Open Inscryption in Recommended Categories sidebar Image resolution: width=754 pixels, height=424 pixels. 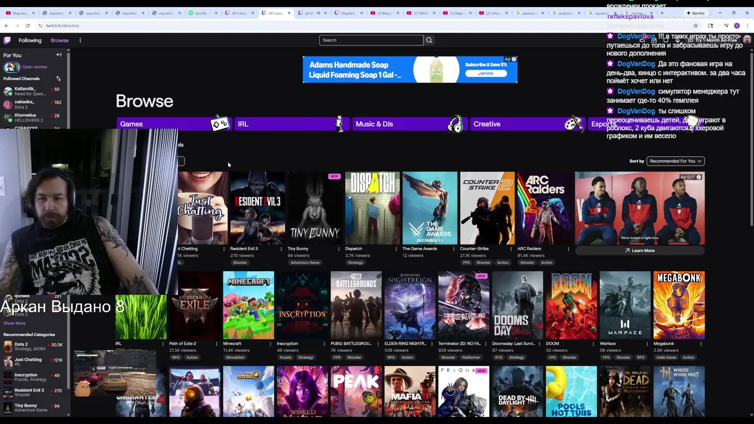(33, 377)
